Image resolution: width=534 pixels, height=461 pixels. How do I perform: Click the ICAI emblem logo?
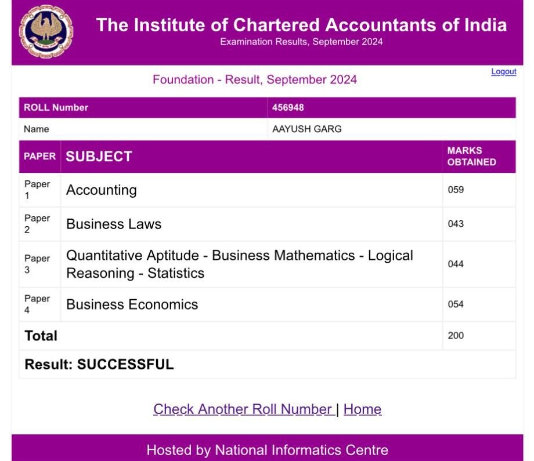(46, 31)
